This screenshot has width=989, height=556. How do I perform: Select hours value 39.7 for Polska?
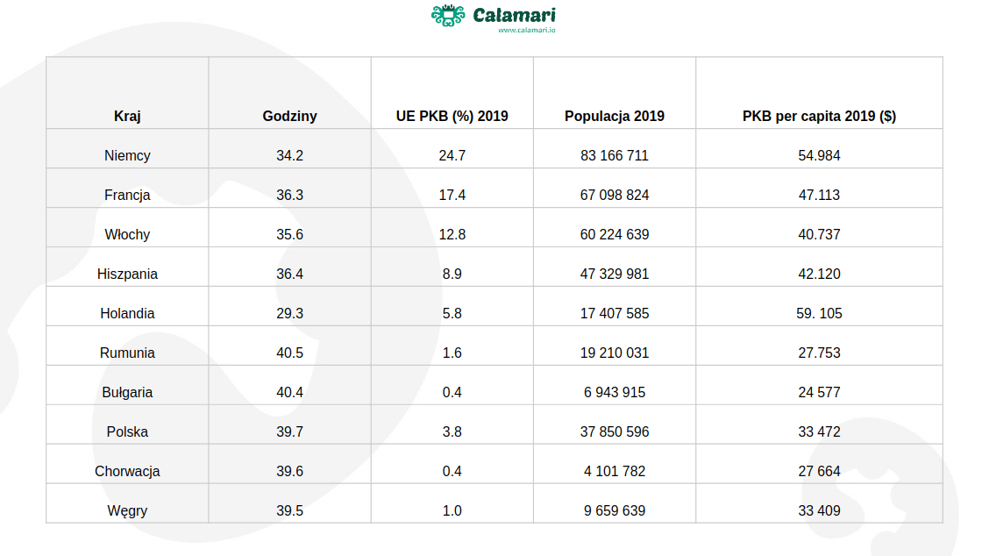289,431
